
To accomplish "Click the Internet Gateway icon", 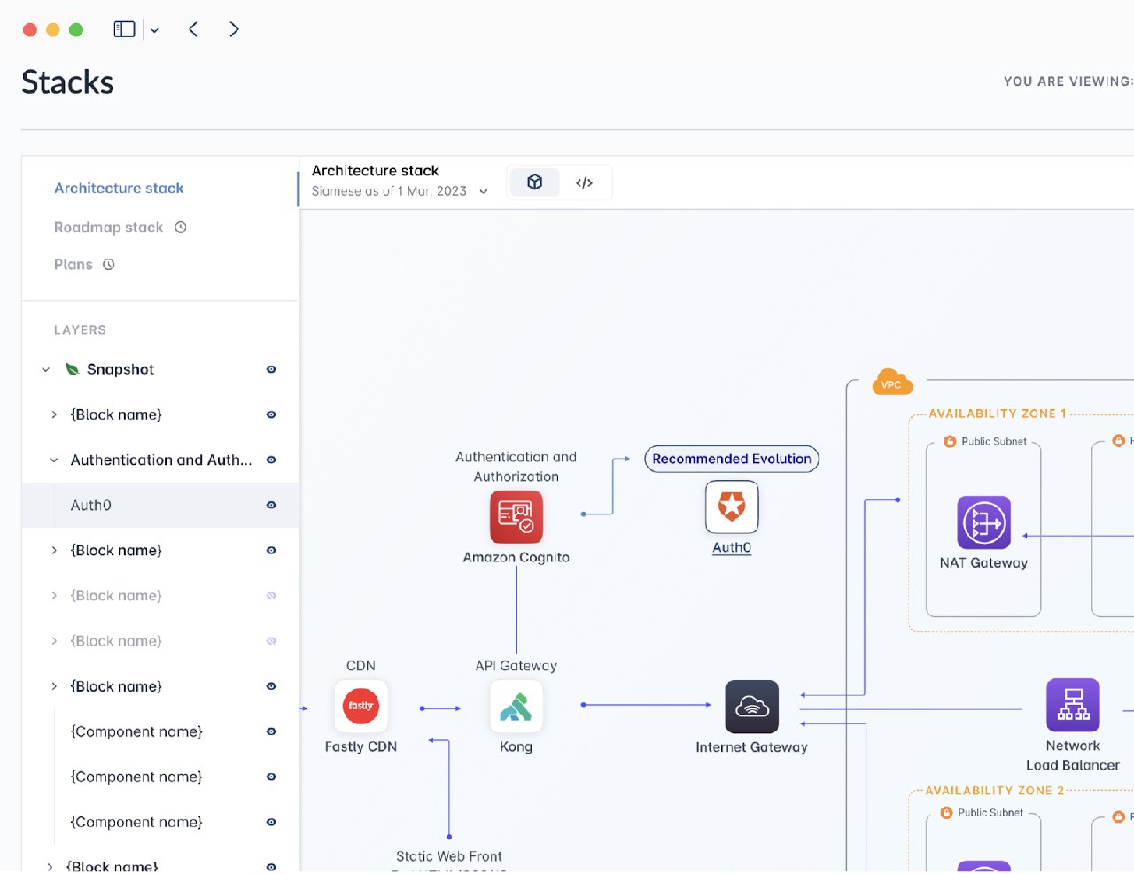I will click(x=751, y=707).
